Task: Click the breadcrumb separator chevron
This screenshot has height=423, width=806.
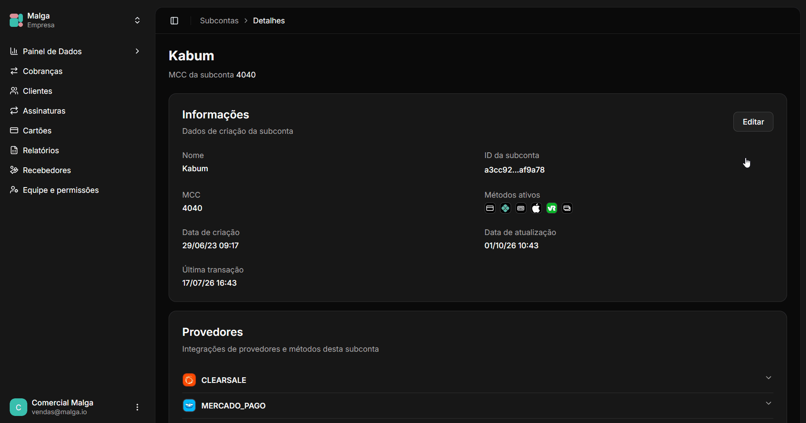Action: pos(246,21)
